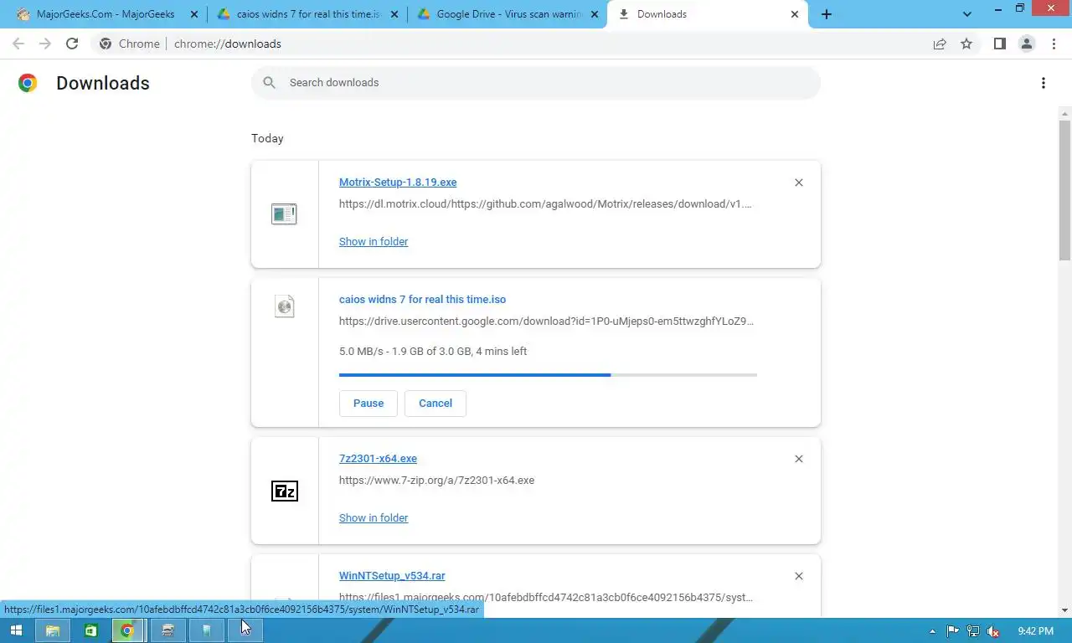Open the Chrome three-dot menu
The image size is (1072, 643).
click(1054, 44)
